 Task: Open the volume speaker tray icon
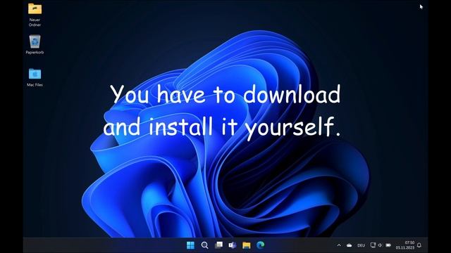(381, 245)
